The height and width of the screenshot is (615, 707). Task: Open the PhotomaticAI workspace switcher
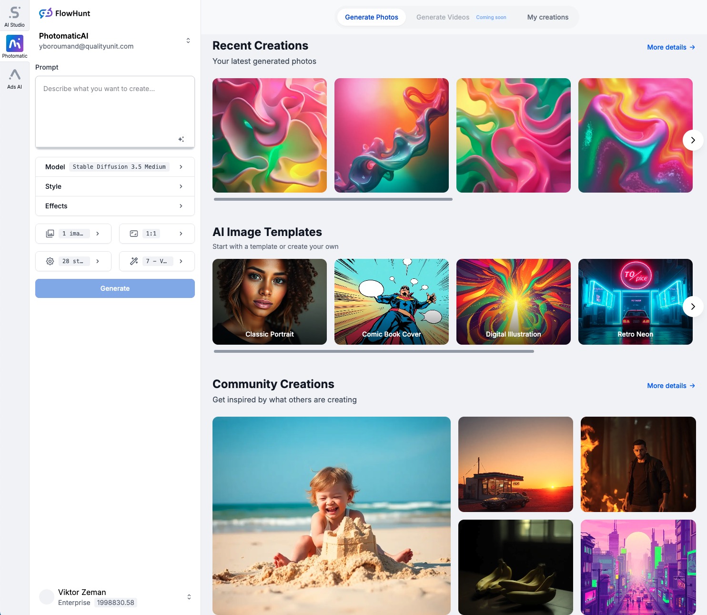(188, 40)
